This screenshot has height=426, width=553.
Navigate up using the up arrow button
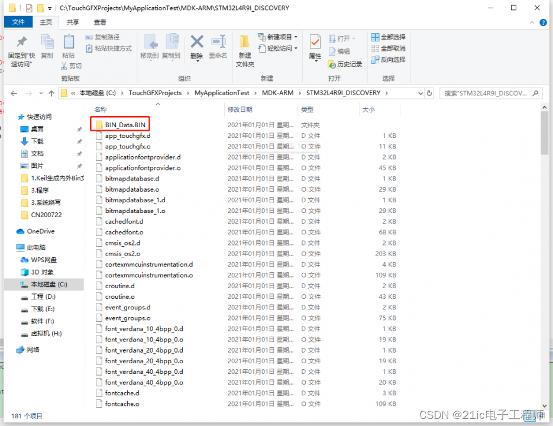51,93
